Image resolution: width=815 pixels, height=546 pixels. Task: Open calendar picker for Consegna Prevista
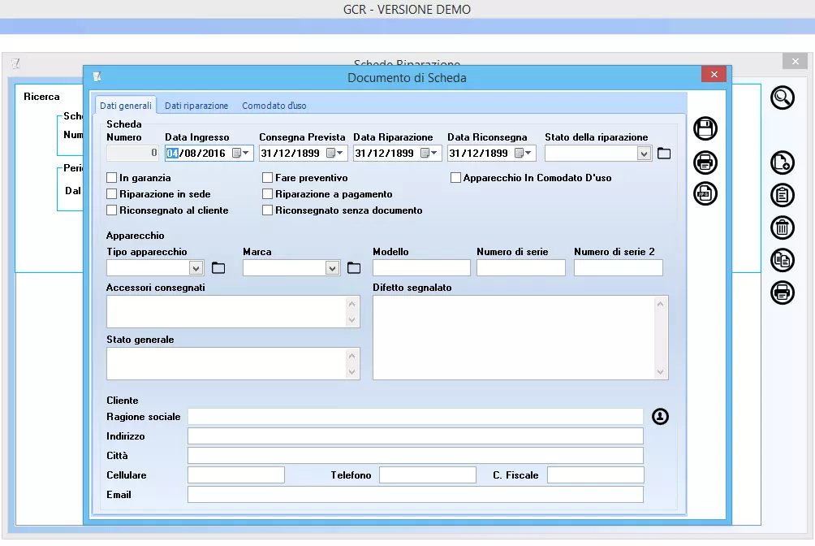coord(334,153)
